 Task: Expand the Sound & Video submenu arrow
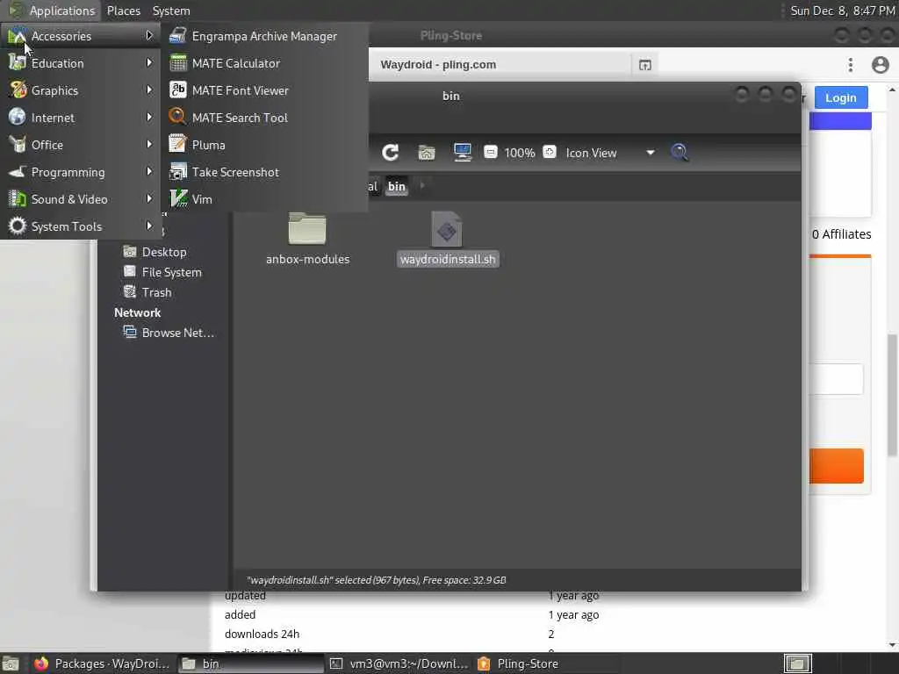149,199
